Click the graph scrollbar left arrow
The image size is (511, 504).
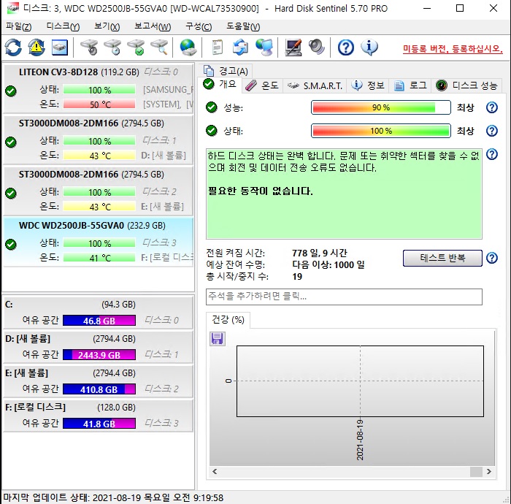(215, 471)
